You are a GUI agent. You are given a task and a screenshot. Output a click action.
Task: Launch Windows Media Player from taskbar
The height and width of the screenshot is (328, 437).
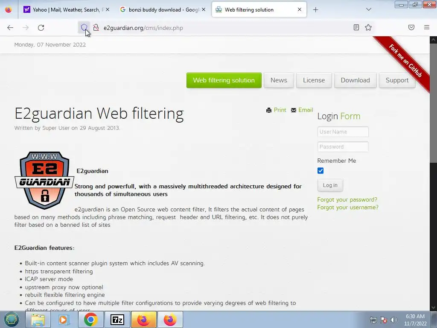[64, 319]
